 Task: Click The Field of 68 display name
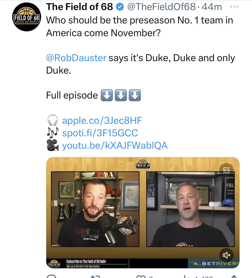click(x=79, y=7)
